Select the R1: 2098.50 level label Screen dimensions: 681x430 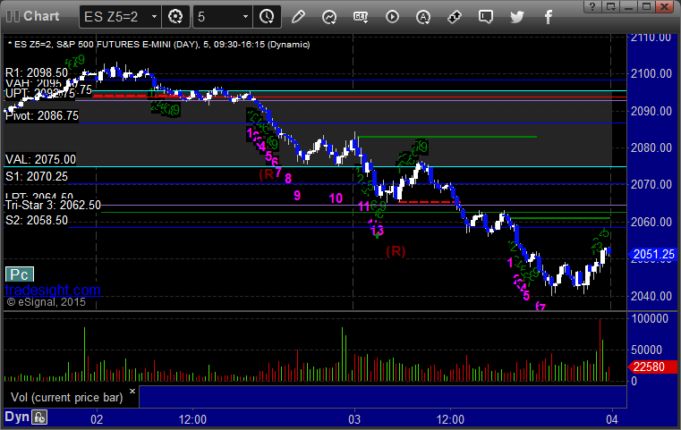coord(37,72)
